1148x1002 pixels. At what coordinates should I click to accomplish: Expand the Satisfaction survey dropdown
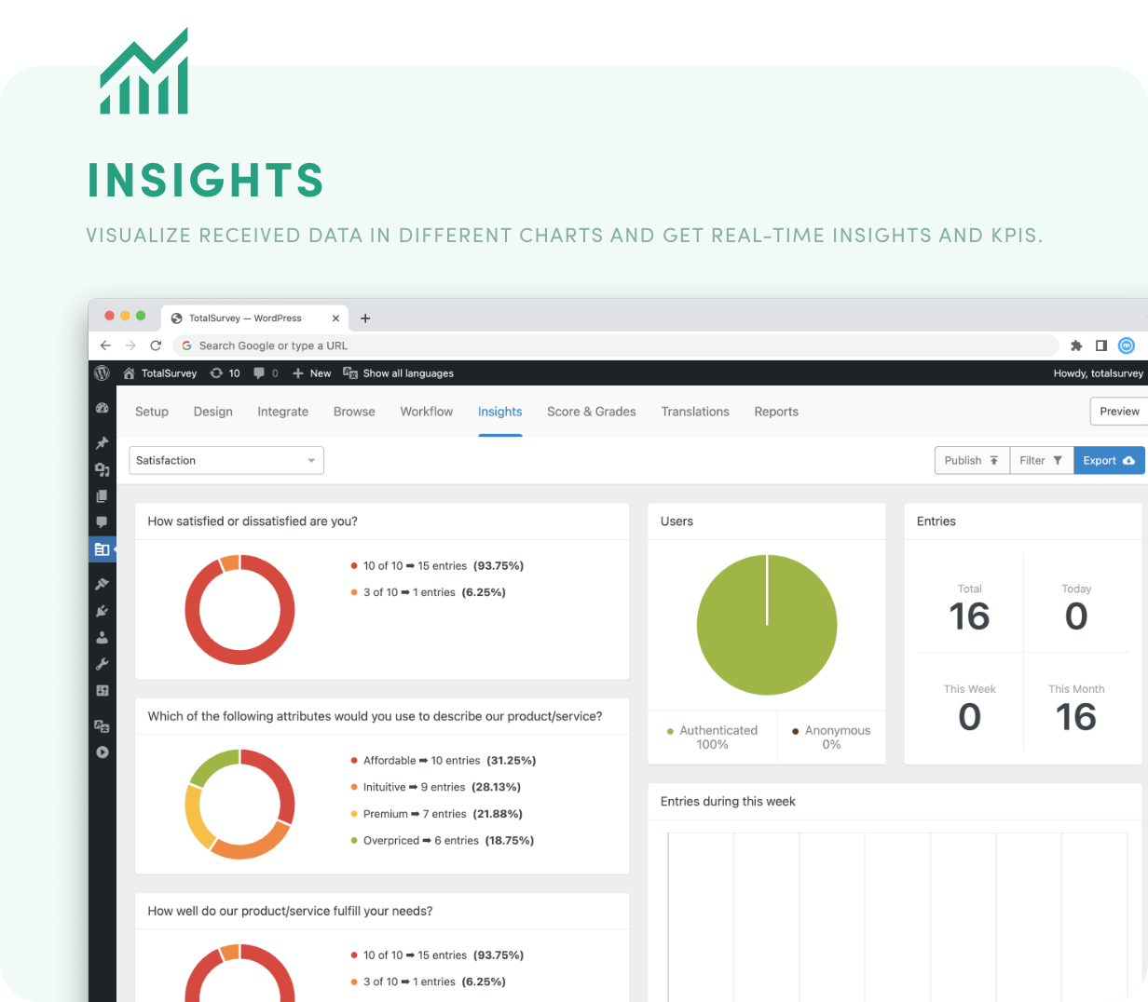(226, 460)
